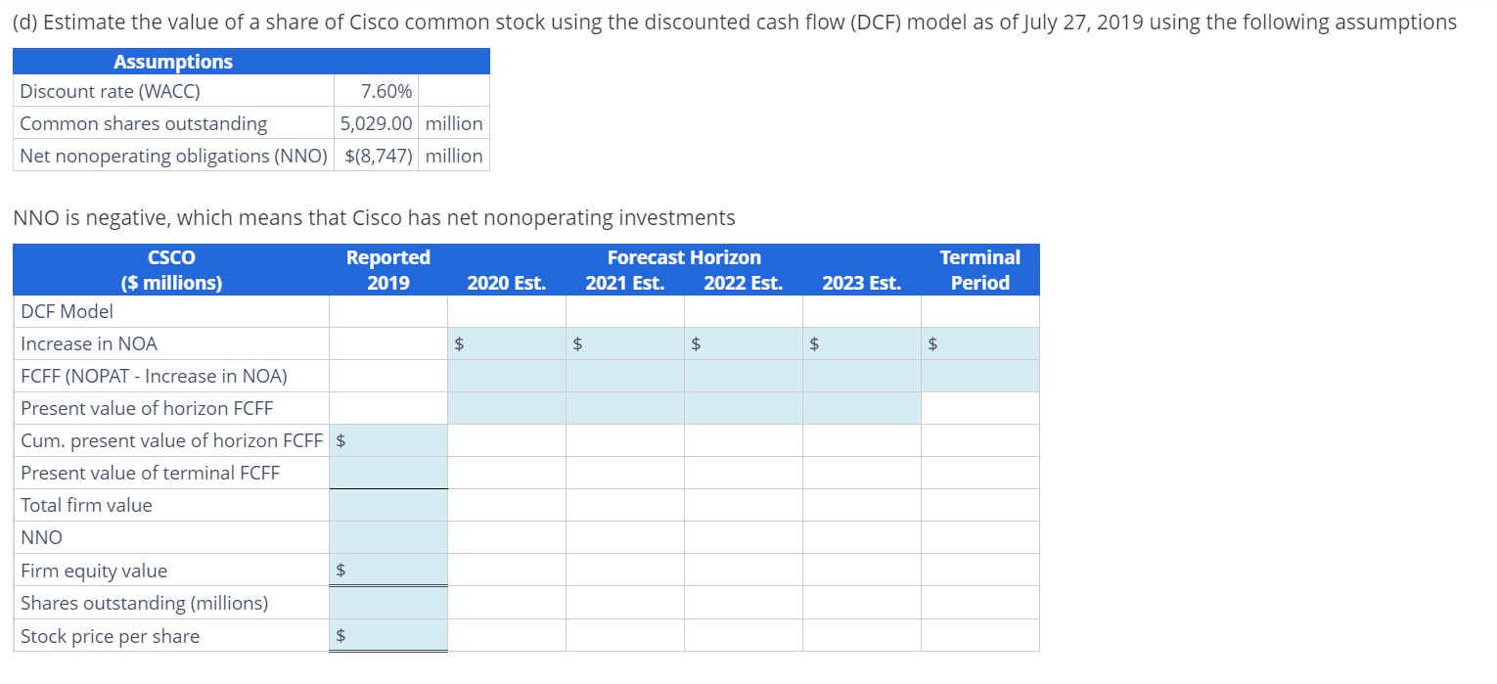This screenshot has width=1497, height=684.
Task: Select the Present value of terminal FCFF cell
Action: tap(386, 472)
